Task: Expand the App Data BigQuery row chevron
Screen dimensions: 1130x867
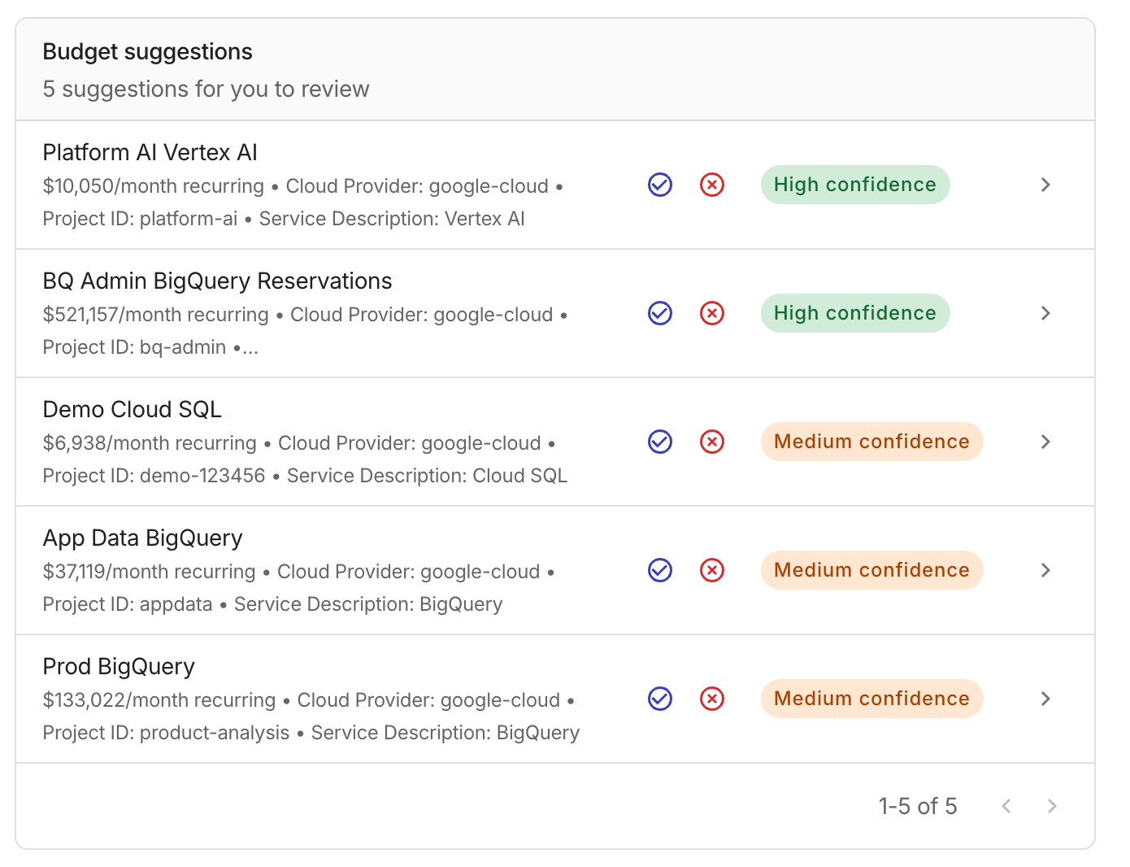Action: (1046, 570)
